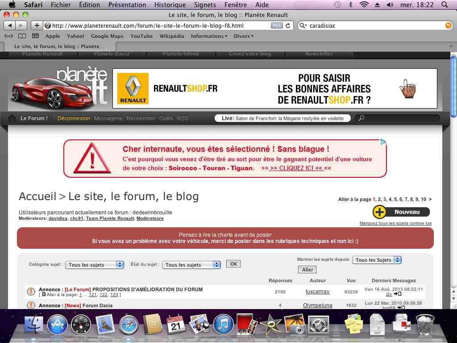The image size is (457, 343).
Task: Expand the Divers bookmarks folder
Action: (x=243, y=36)
